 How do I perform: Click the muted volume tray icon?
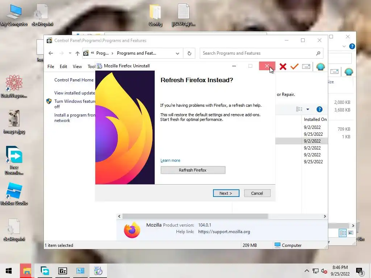324,271
